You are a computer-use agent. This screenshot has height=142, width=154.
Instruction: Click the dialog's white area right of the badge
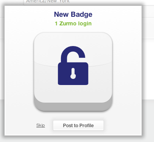127,71
